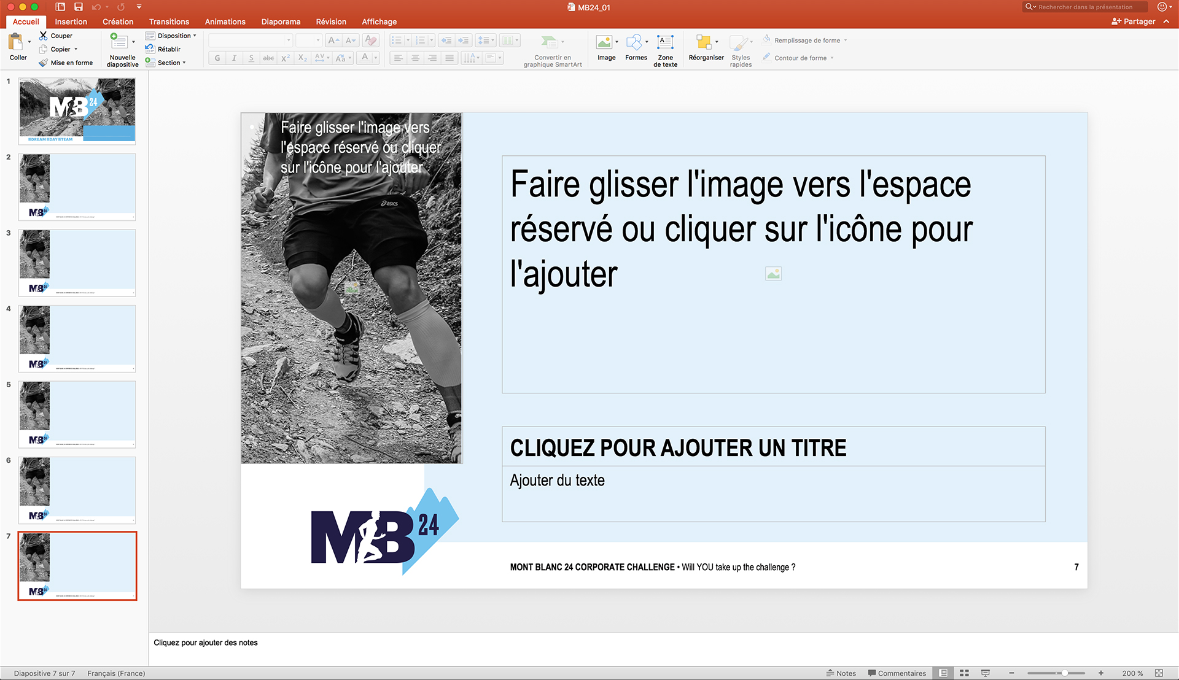This screenshot has height=680, width=1179.
Task: Open the Révision tab
Action: pos(331,21)
